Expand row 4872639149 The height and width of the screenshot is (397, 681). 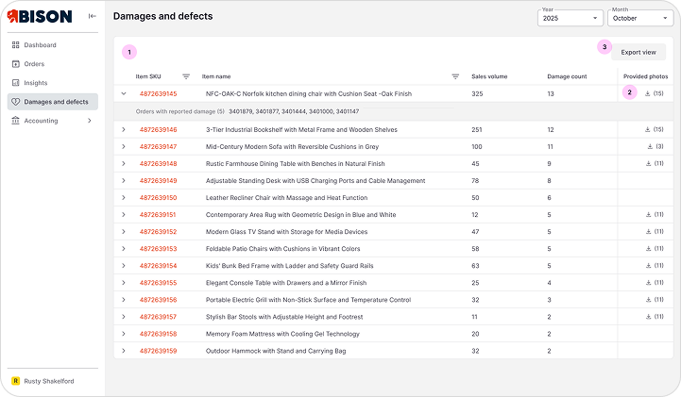point(124,180)
